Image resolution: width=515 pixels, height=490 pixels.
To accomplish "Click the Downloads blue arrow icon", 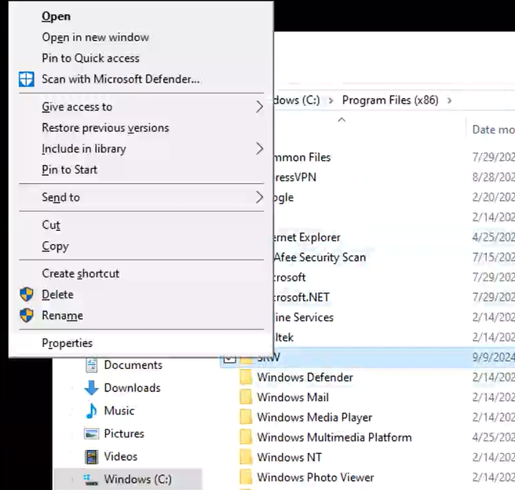I will point(91,388).
